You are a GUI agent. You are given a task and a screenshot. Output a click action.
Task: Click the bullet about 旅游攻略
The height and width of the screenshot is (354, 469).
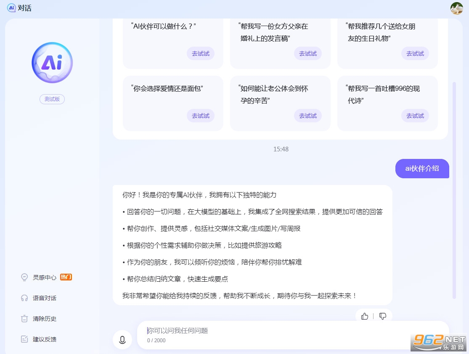[x=202, y=245]
